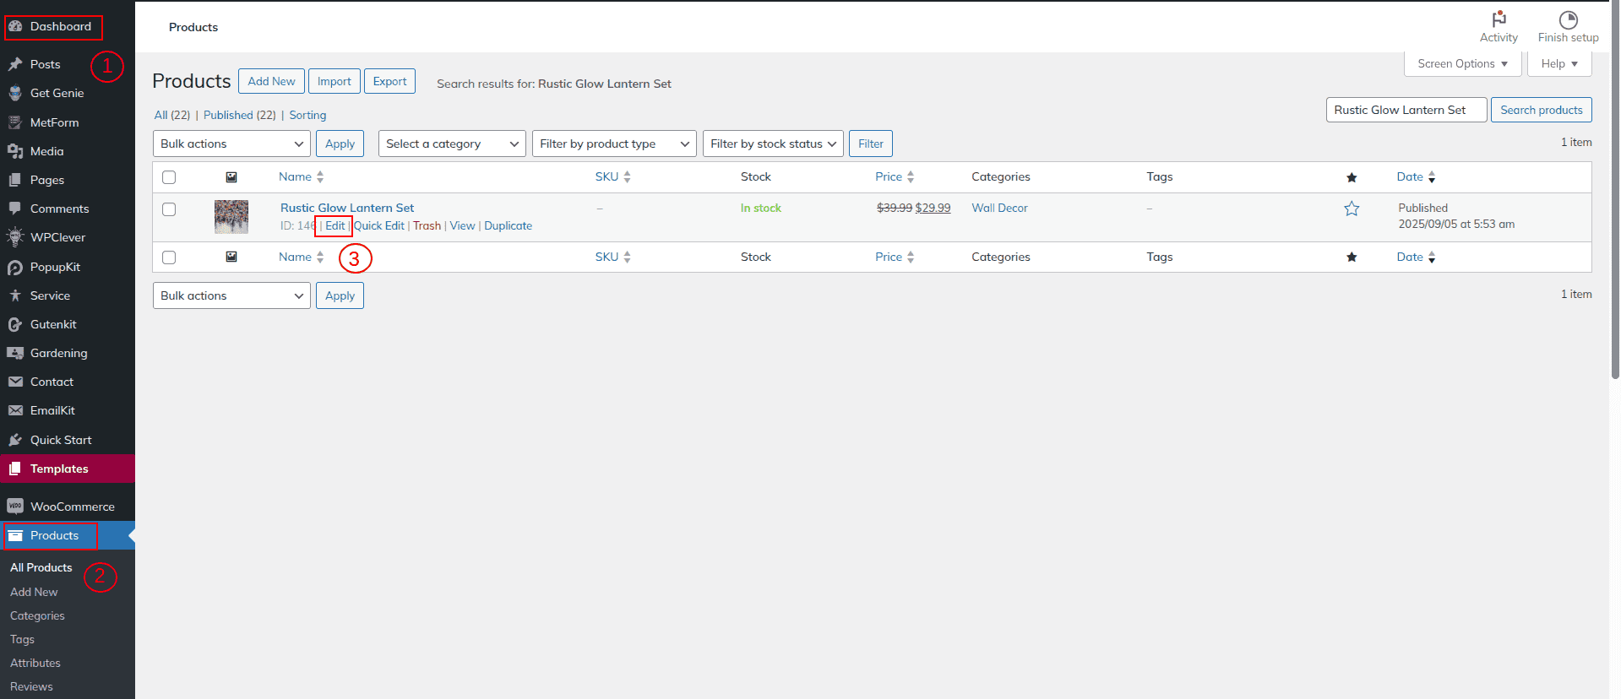
Task: Open Categories submenu item
Action: tap(37, 615)
